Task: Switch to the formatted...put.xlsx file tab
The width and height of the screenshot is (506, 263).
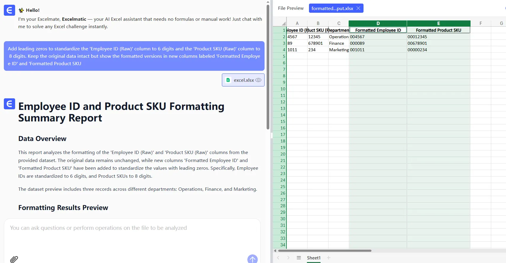Action: point(332,8)
